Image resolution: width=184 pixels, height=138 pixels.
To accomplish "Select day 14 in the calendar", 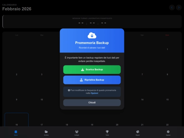I will tap(142, 99).
